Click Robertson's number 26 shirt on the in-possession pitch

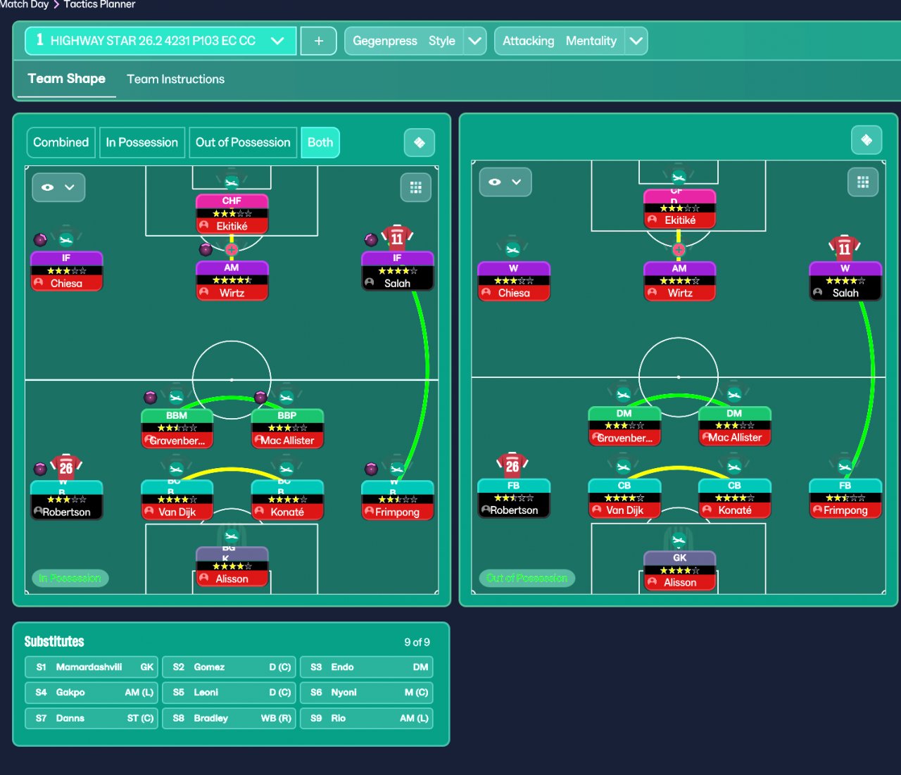click(x=66, y=467)
